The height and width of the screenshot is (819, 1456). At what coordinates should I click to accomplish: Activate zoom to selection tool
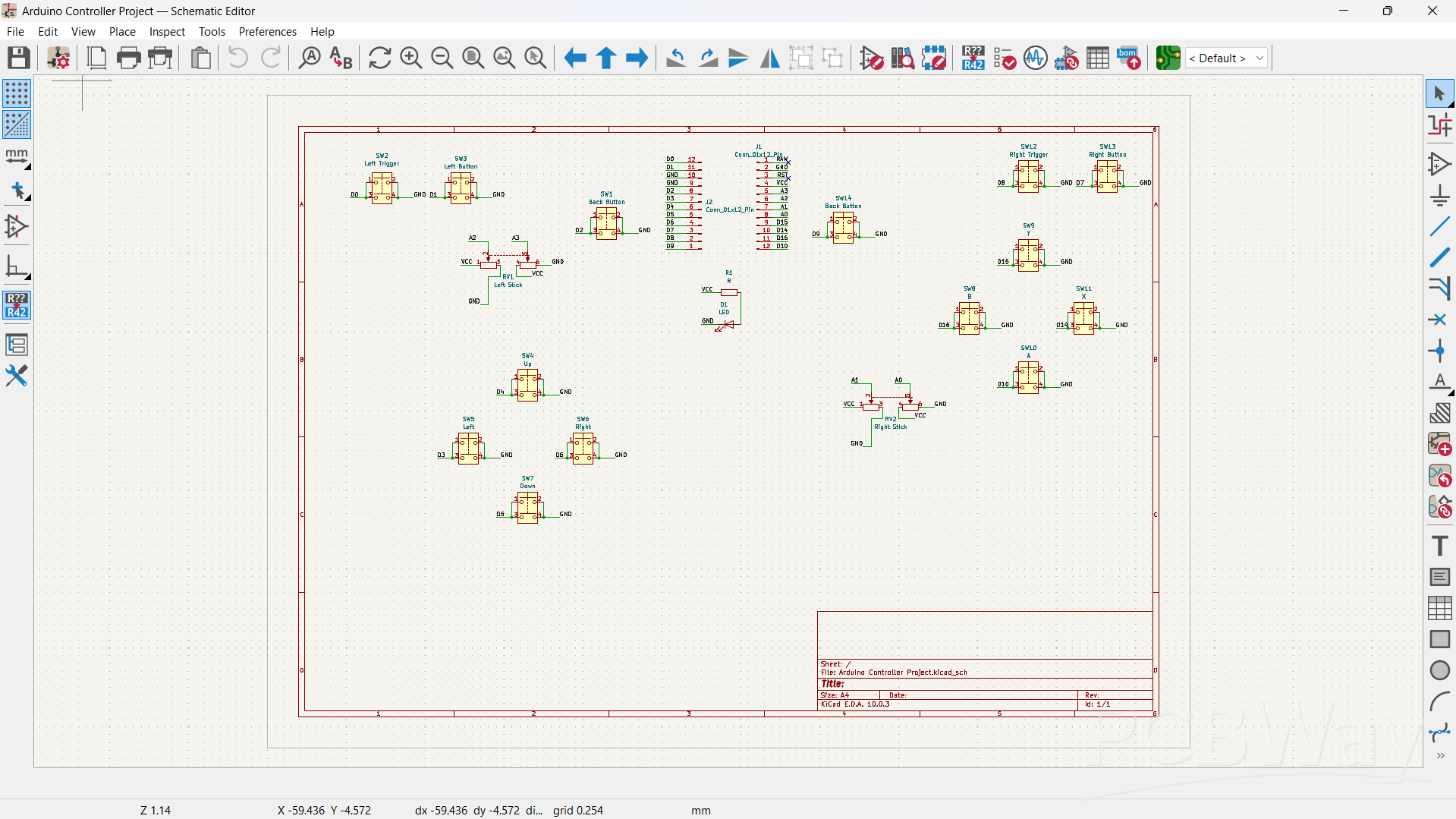[x=536, y=58]
